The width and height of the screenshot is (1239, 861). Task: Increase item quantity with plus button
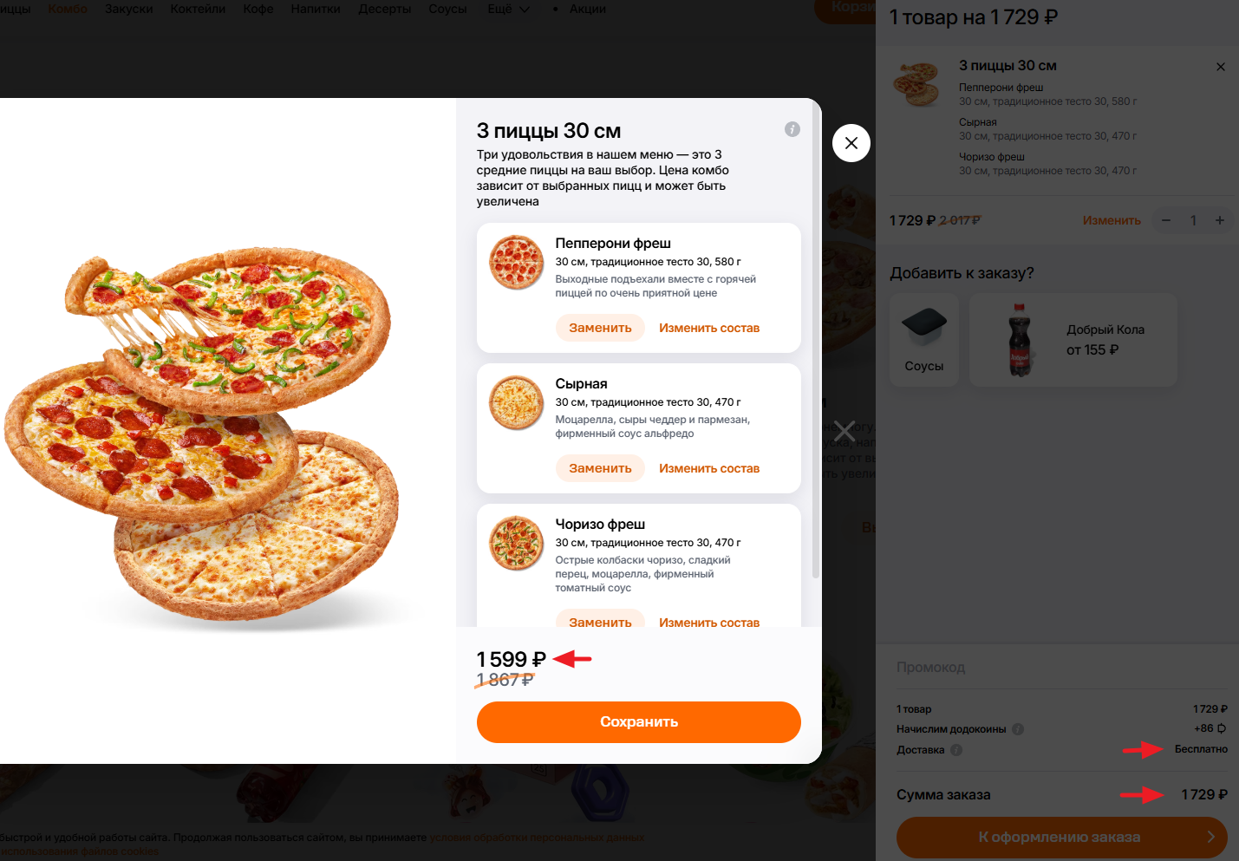[x=1219, y=220]
